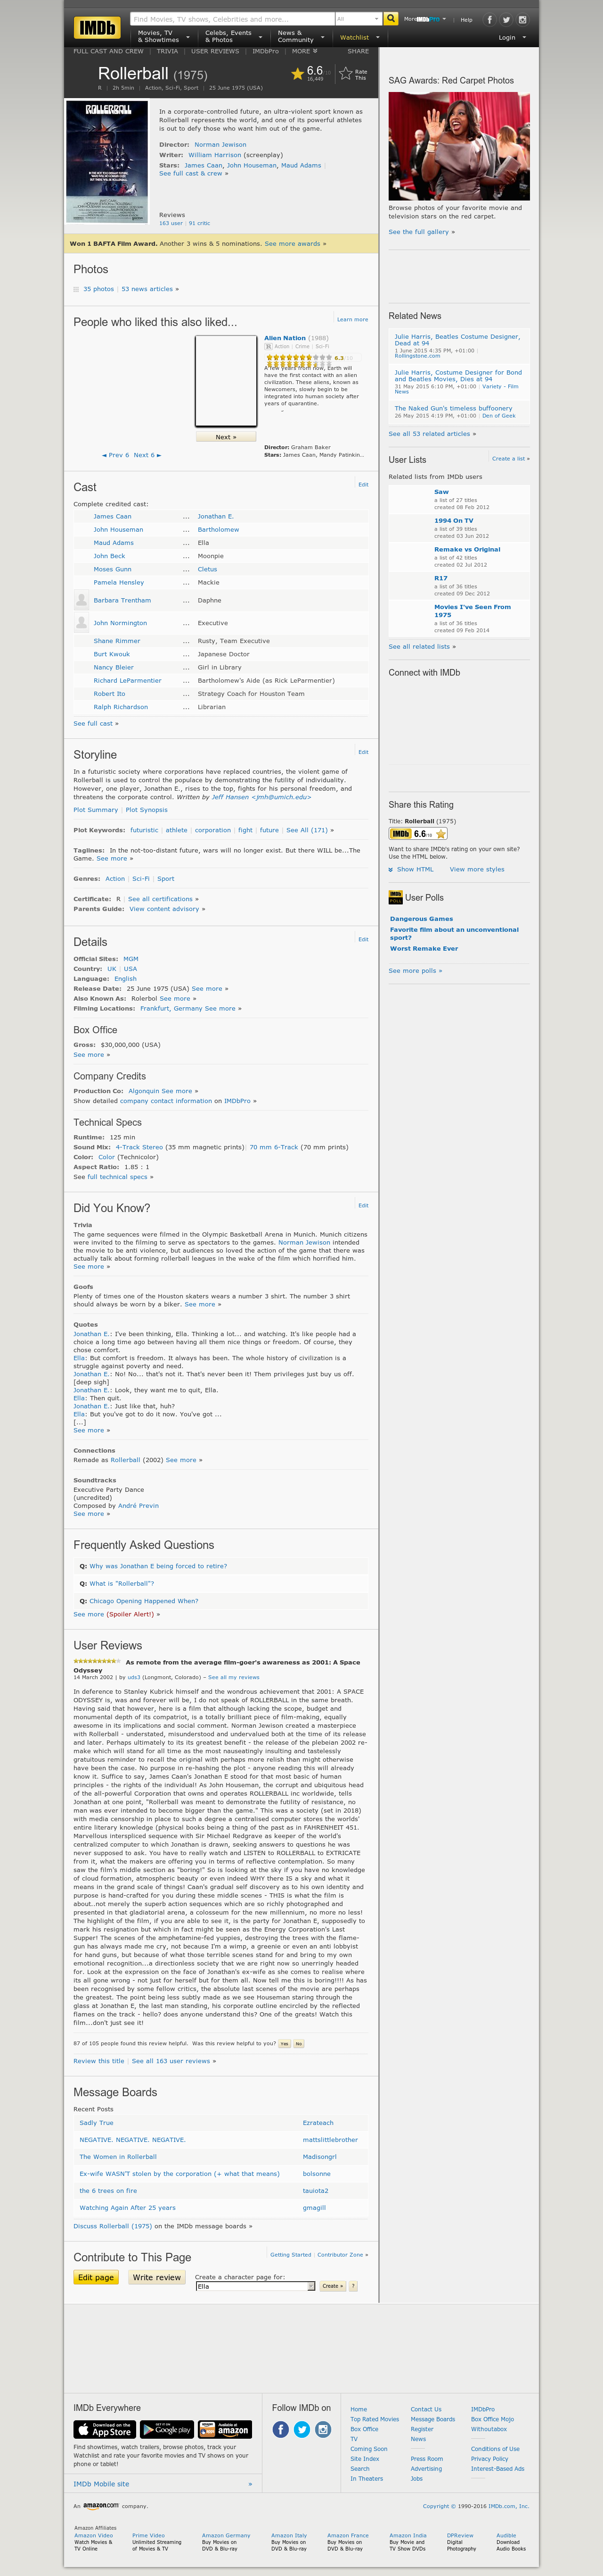Click John Normington's placeholder avatar
603x2576 pixels.
[x=81, y=623]
